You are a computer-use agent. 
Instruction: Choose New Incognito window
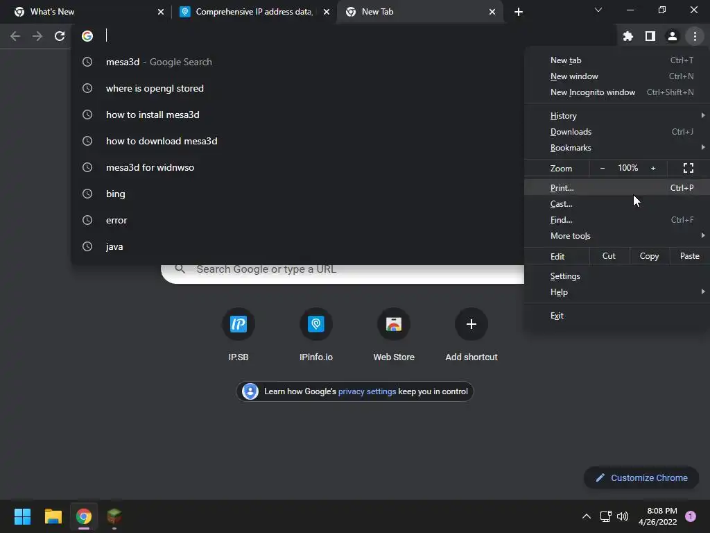coord(616,92)
